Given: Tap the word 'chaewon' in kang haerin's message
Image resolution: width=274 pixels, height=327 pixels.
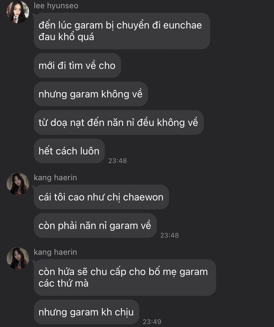Looking at the screenshot, I should pos(143,197).
